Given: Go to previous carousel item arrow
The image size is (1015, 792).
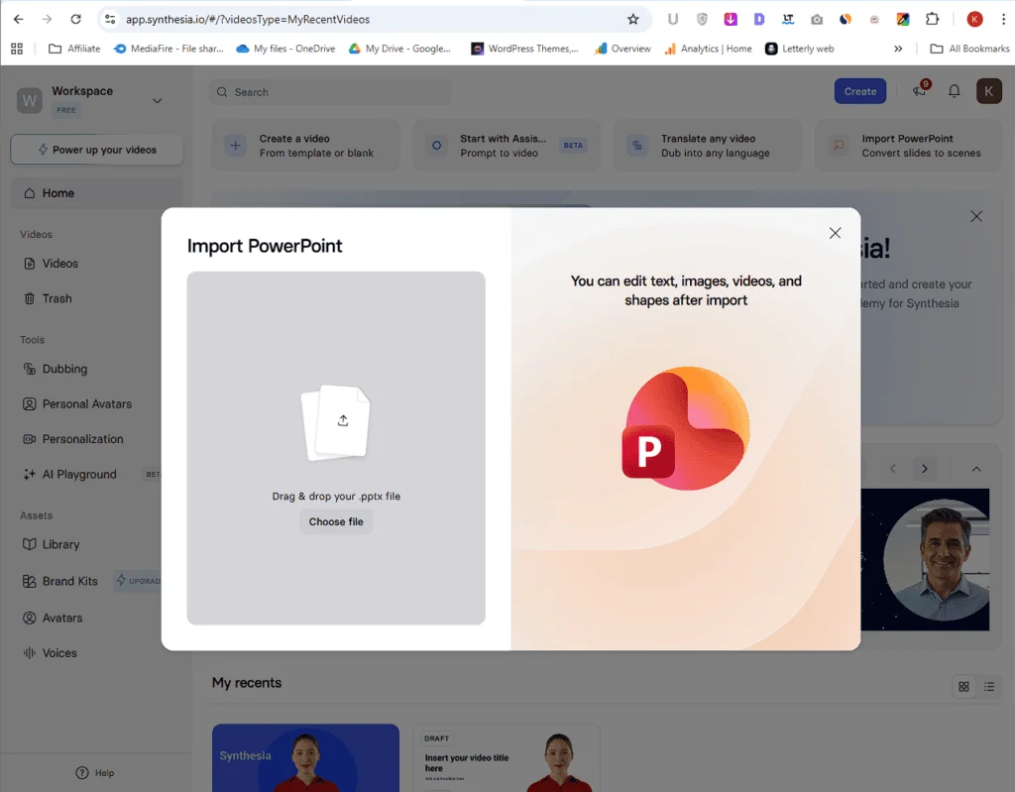Looking at the screenshot, I should (x=893, y=468).
